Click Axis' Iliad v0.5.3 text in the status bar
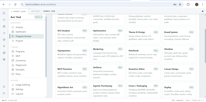Viewport: 206px width, 102px height. click(x=195, y=100)
